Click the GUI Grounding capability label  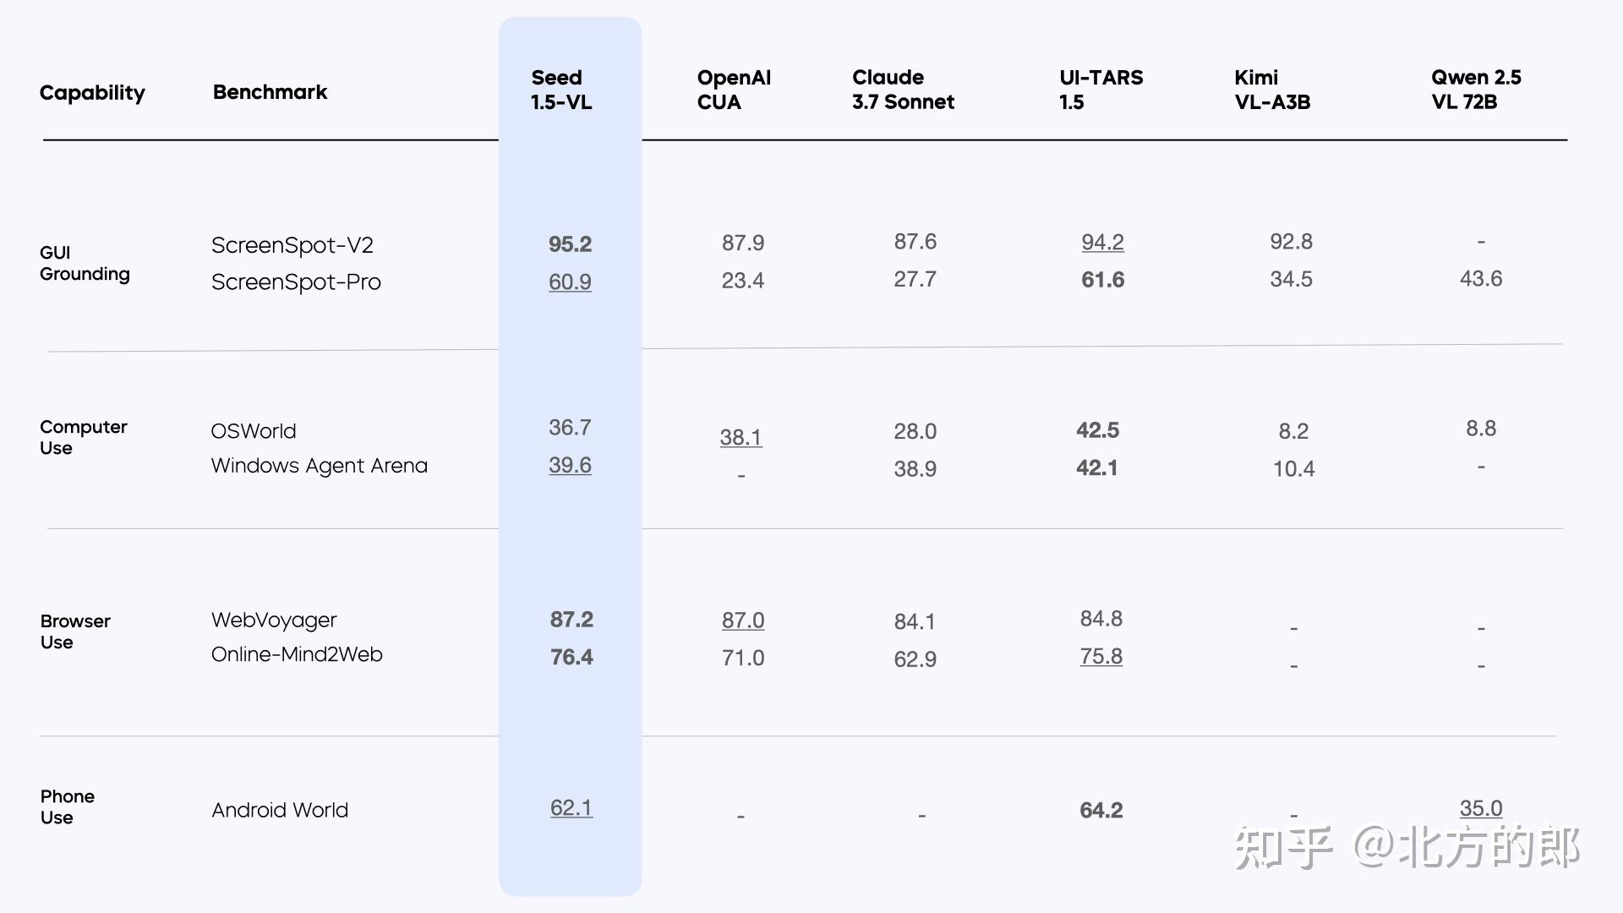click(85, 263)
